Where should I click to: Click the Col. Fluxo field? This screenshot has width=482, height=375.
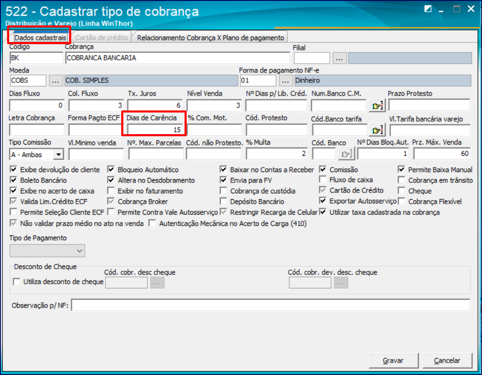(x=96, y=105)
